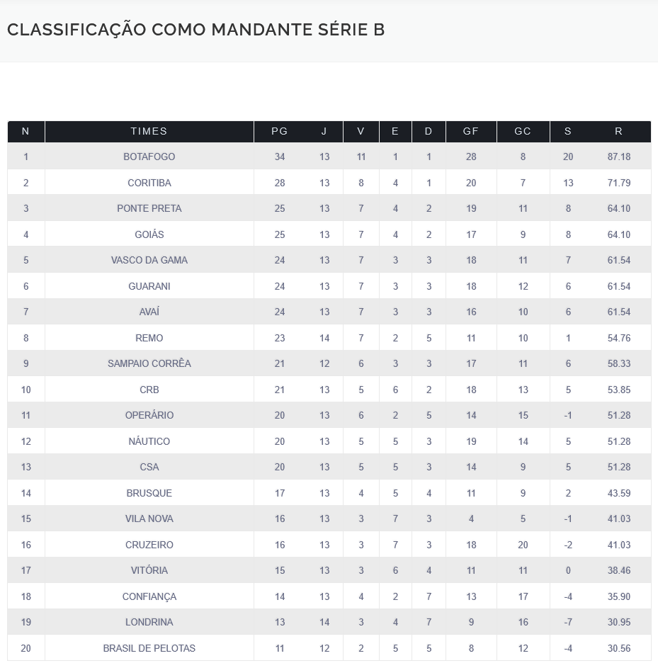Click the NÁUTICO team name
658x668 pixels.
click(x=149, y=441)
